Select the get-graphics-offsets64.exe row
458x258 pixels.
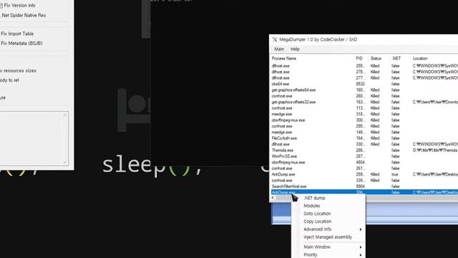364,90
